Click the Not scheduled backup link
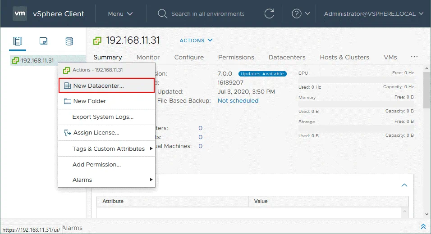The width and height of the screenshot is (431, 234). [x=238, y=100]
